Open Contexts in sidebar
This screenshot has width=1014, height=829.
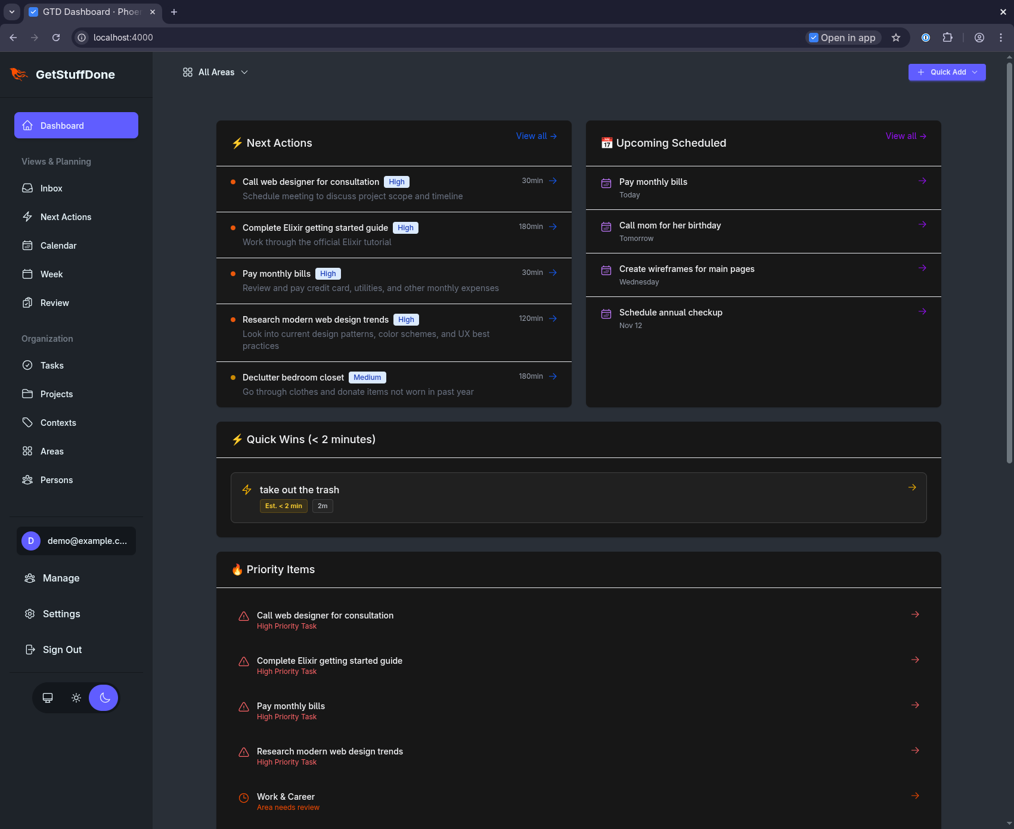point(76,423)
